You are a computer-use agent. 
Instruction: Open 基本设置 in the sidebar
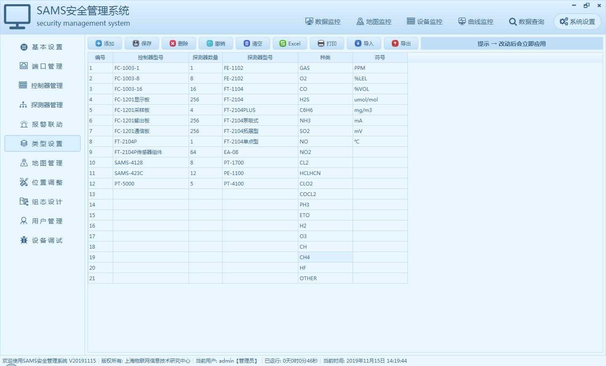pos(42,47)
